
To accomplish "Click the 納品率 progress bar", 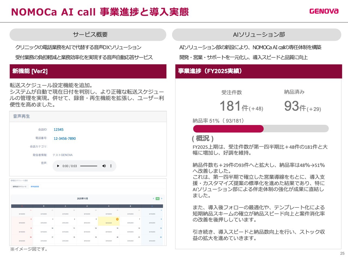I will point(260,129).
